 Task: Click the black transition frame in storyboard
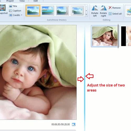pos(123,36)
